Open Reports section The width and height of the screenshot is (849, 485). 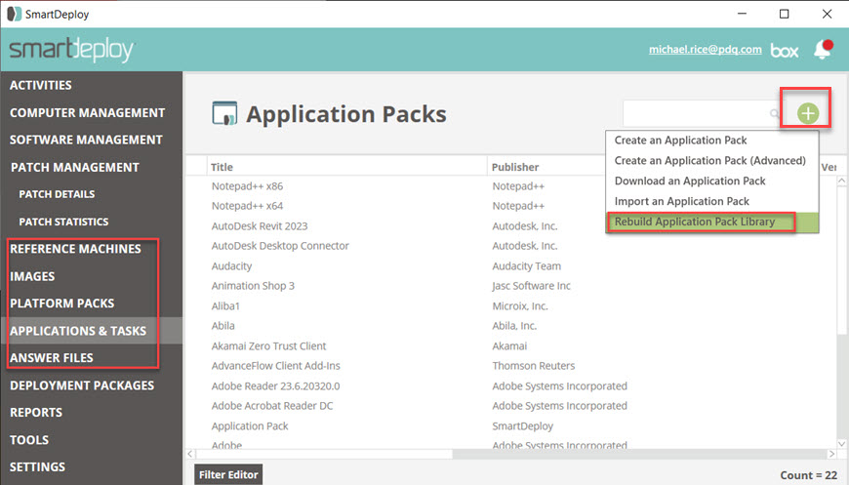pyautogui.click(x=36, y=413)
